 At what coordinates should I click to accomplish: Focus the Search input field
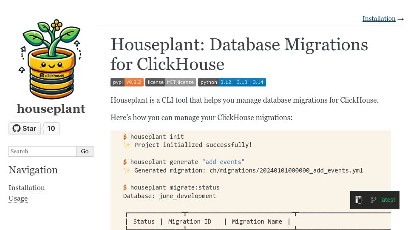[42, 152]
